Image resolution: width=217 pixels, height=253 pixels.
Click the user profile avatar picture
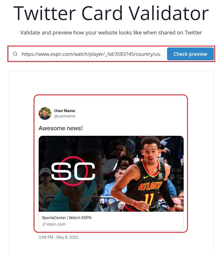(45, 113)
